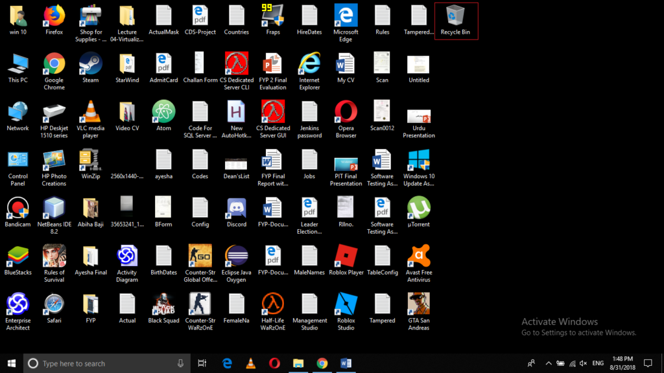Switch to Word in the taskbar
Viewport: 664px width, 373px height.
click(x=346, y=363)
